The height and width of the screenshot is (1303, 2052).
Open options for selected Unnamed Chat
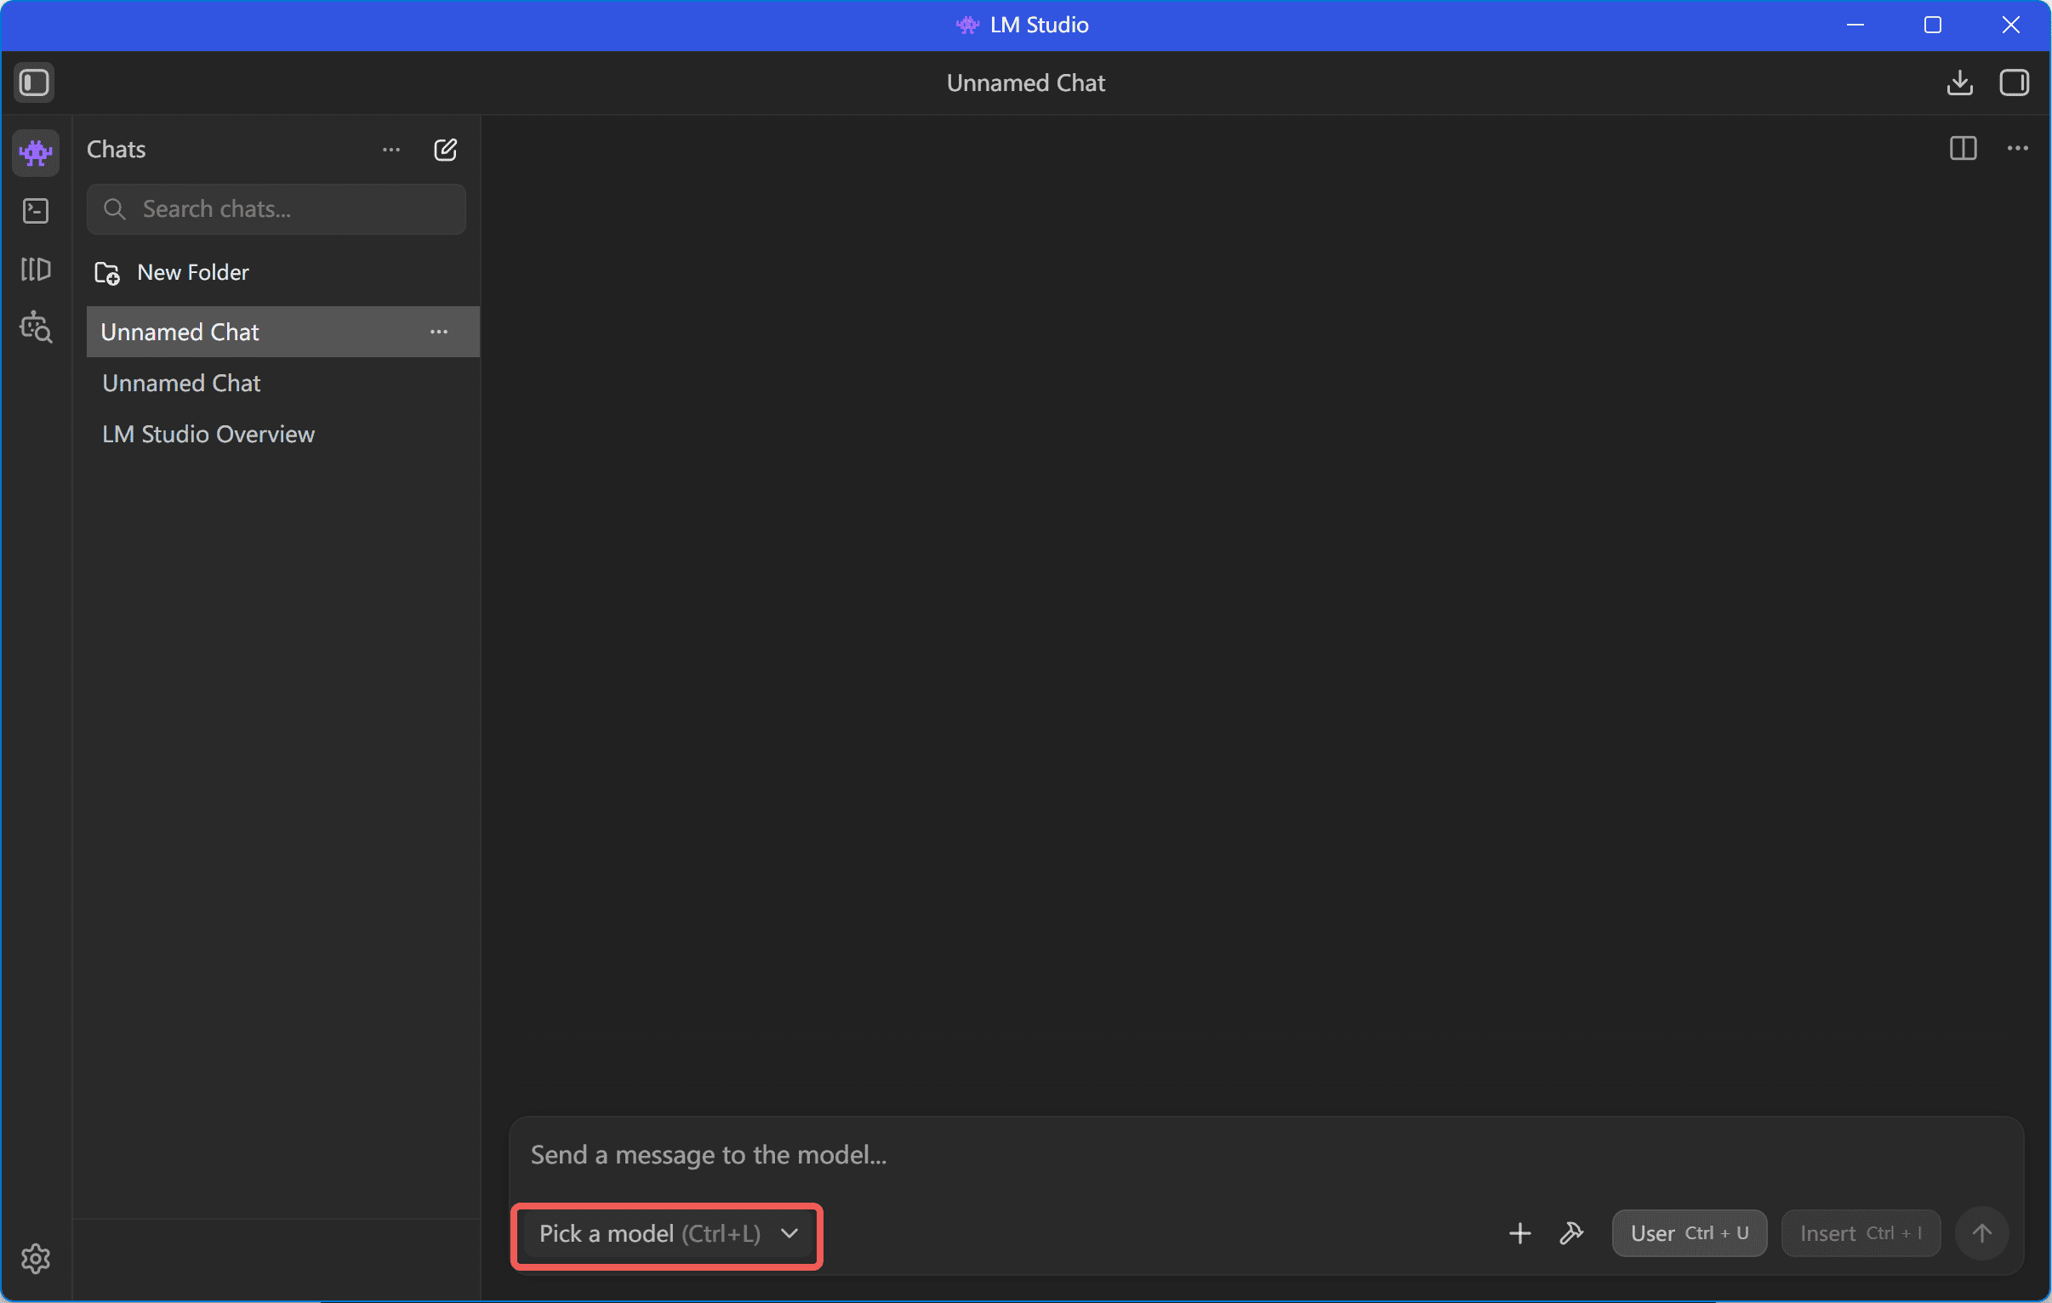439,333
